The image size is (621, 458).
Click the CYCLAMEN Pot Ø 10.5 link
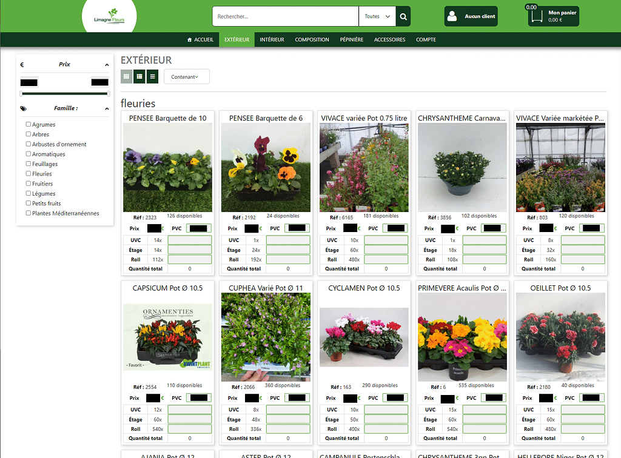[364, 288]
